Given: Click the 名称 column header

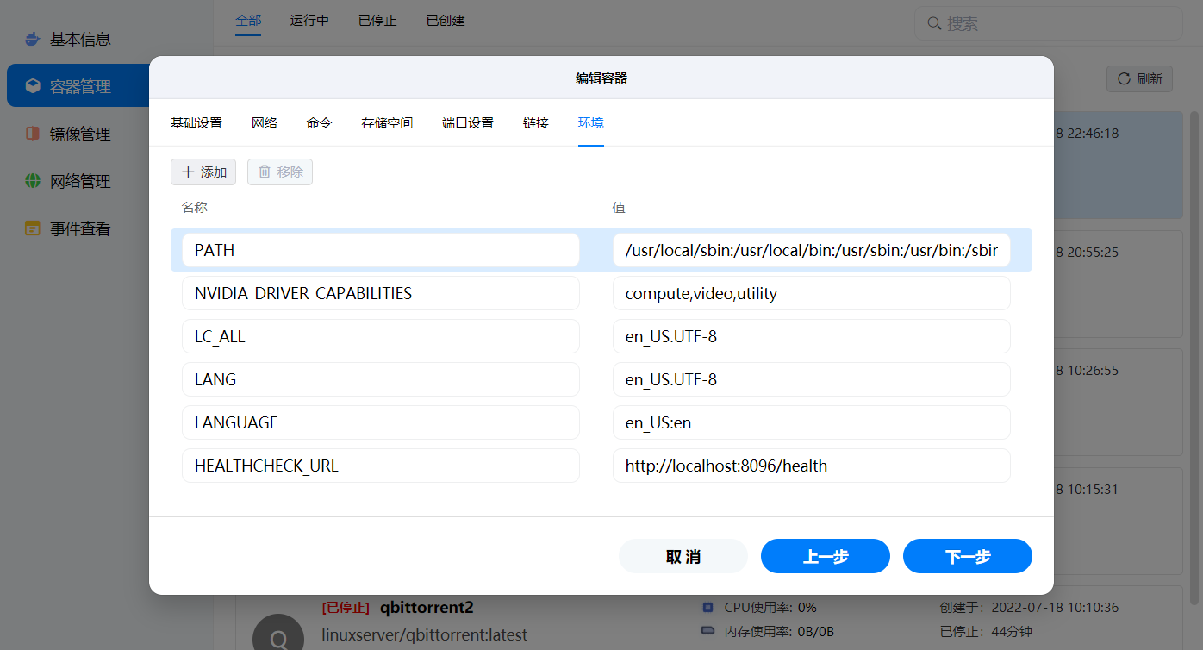Looking at the screenshot, I should (x=194, y=207).
